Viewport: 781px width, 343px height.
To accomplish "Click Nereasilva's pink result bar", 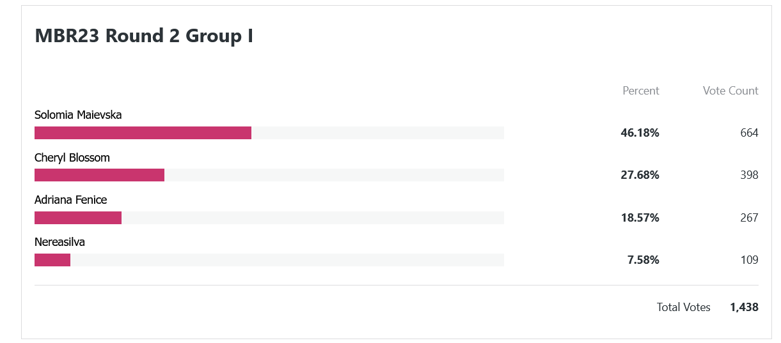I will (52, 260).
